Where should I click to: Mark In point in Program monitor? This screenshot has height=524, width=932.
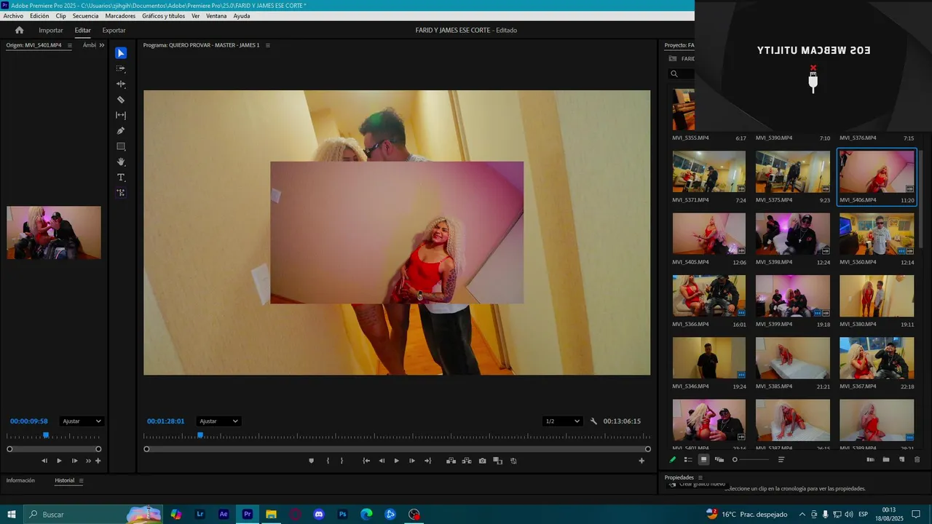pyautogui.click(x=328, y=461)
